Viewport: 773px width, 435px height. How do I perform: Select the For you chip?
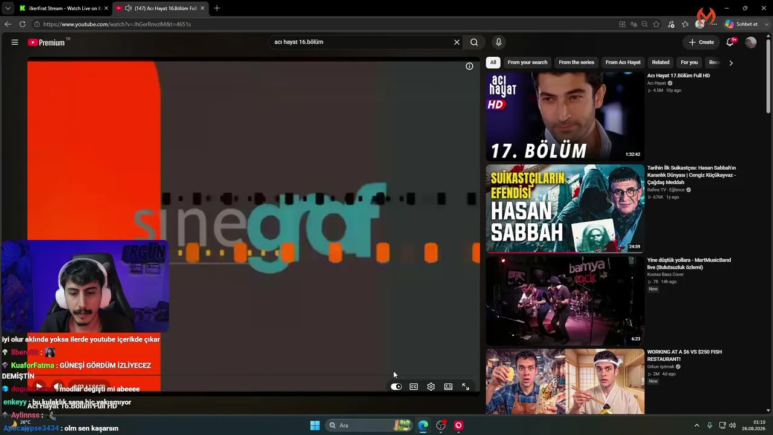point(689,62)
